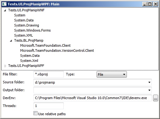Select System.Data under Tests.UI.ProjManipWNF
Image resolution: width=160 pixels, height=119 pixels.
pyautogui.click(x=24, y=20)
